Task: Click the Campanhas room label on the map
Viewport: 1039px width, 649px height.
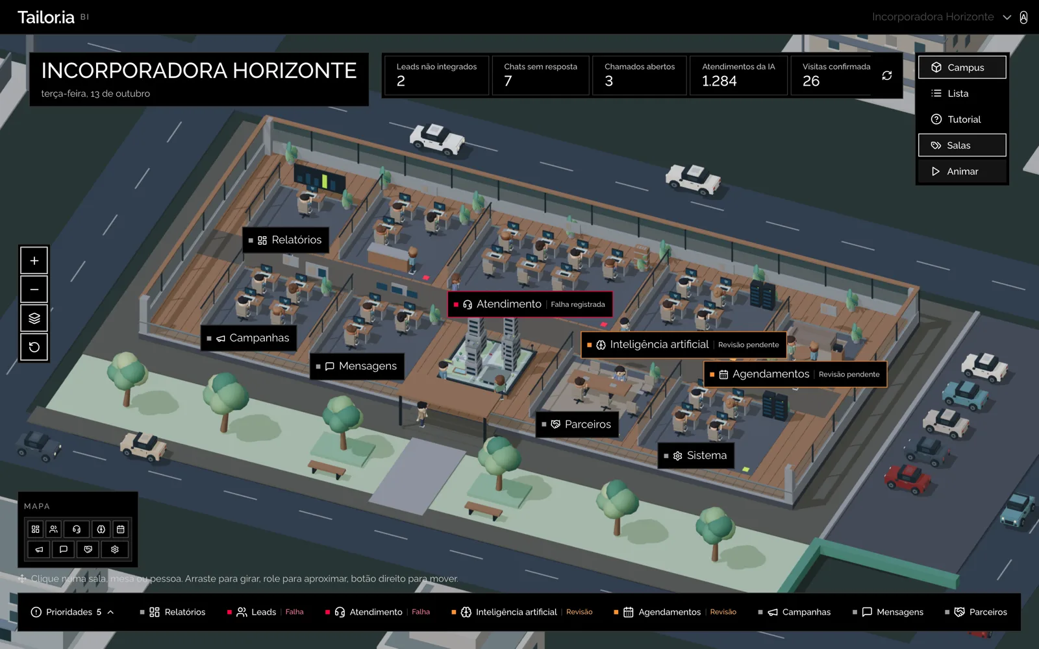Action: point(249,338)
